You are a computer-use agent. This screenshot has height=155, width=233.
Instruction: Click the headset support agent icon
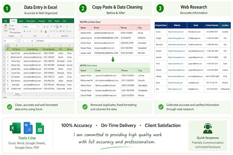click(208, 128)
